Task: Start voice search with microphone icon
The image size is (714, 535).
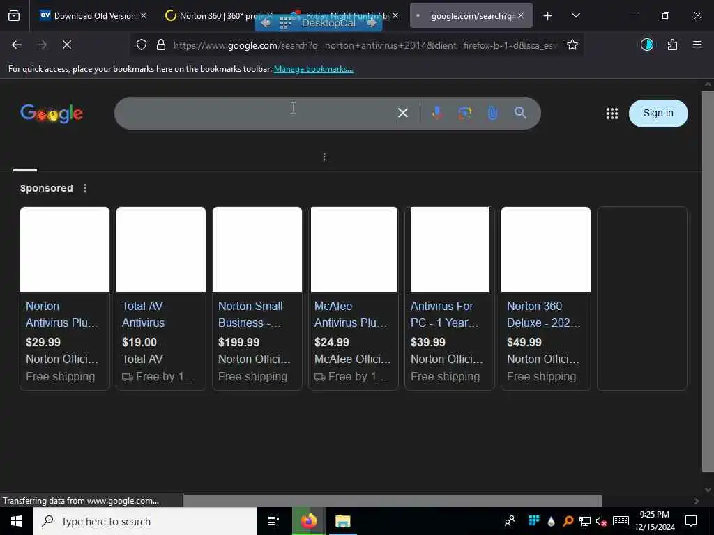Action: (437, 113)
